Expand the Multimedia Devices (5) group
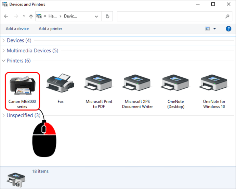Image resolution: width=236 pixels, height=189 pixels. tap(4, 51)
